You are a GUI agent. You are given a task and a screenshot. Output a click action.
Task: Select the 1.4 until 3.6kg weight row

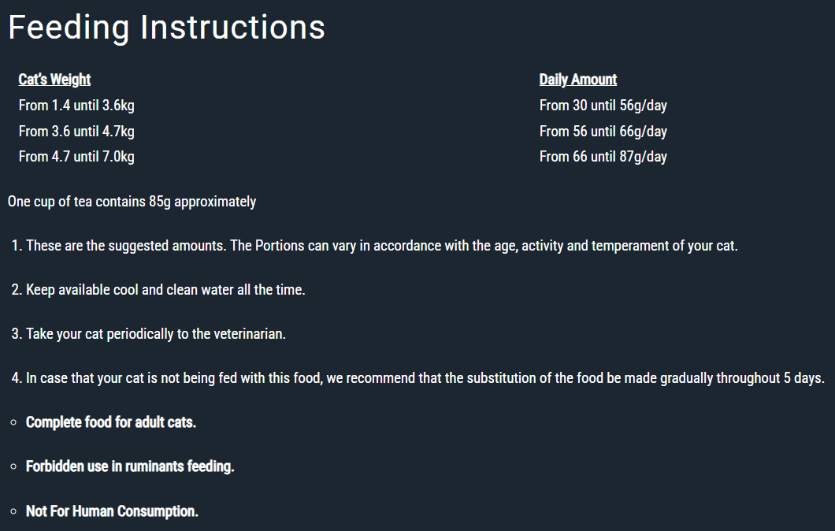[76, 106]
